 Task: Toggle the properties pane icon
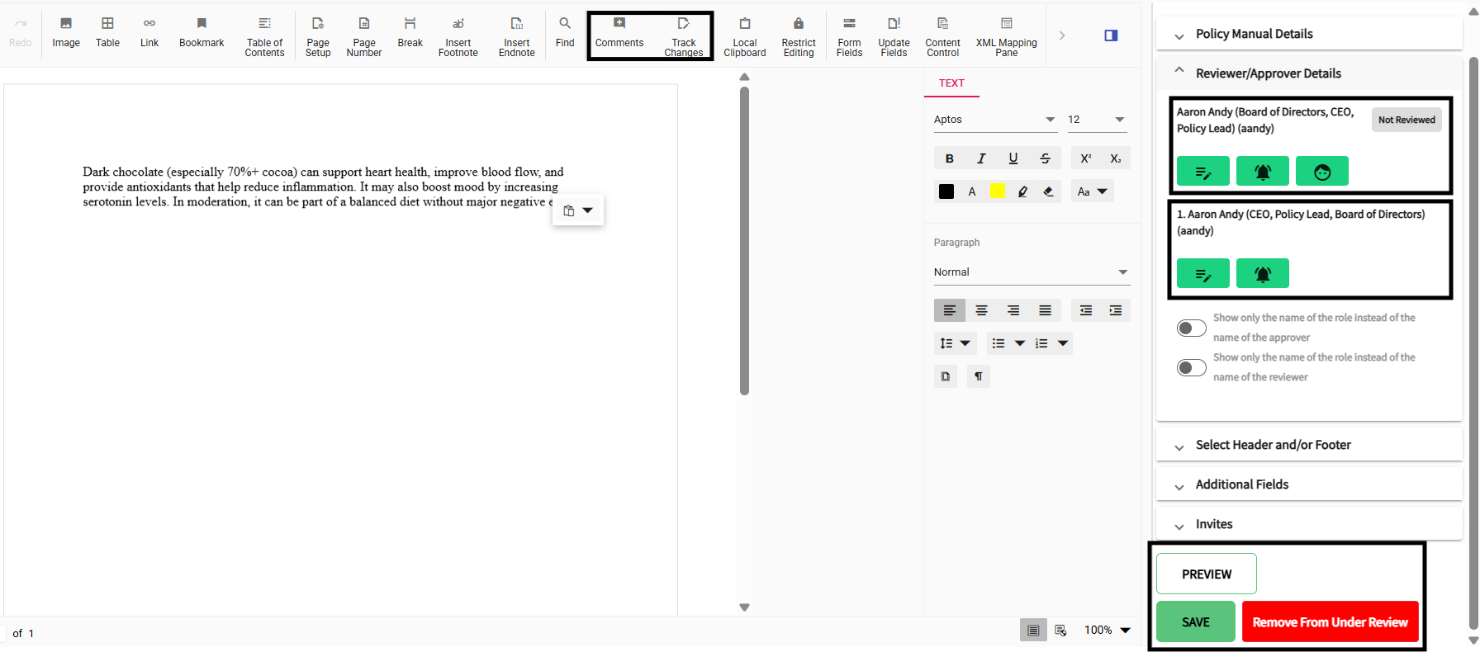coord(1111,35)
